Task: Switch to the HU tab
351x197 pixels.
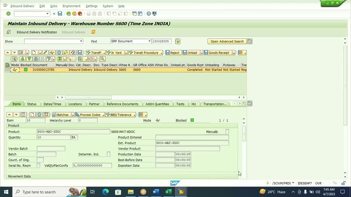Action: [194, 104]
